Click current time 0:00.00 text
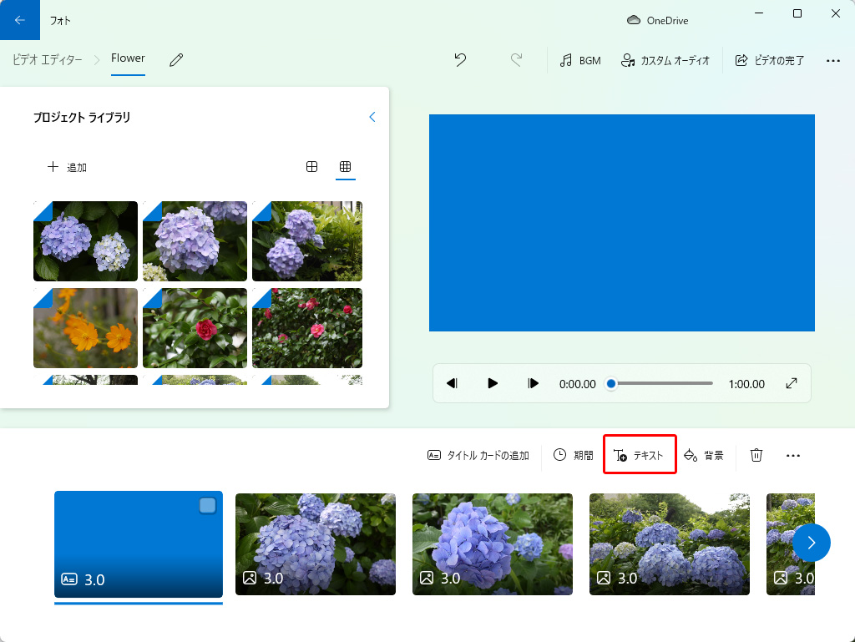The height and width of the screenshot is (642, 855). click(x=578, y=384)
